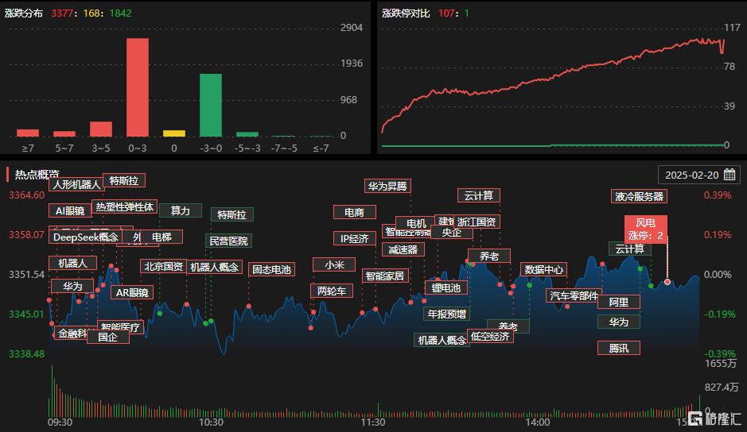The height and width of the screenshot is (432, 747).
Task: Select the 智能家居 tag
Action: click(x=385, y=275)
